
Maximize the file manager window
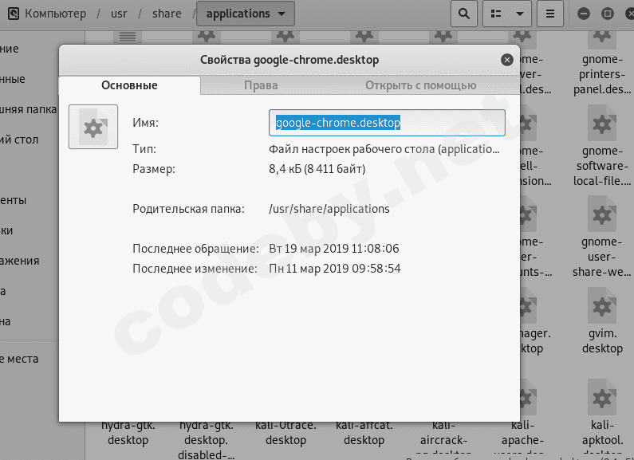click(607, 14)
